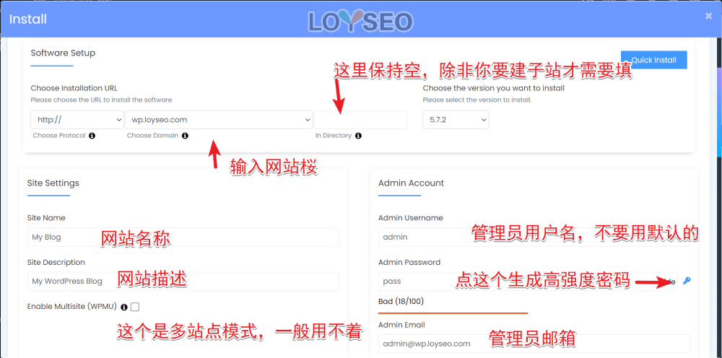The width and height of the screenshot is (722, 358).
Task: Click the In Directory input field
Action: tap(360, 120)
